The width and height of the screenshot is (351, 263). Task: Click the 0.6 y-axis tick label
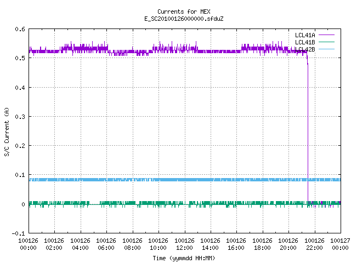20,29
